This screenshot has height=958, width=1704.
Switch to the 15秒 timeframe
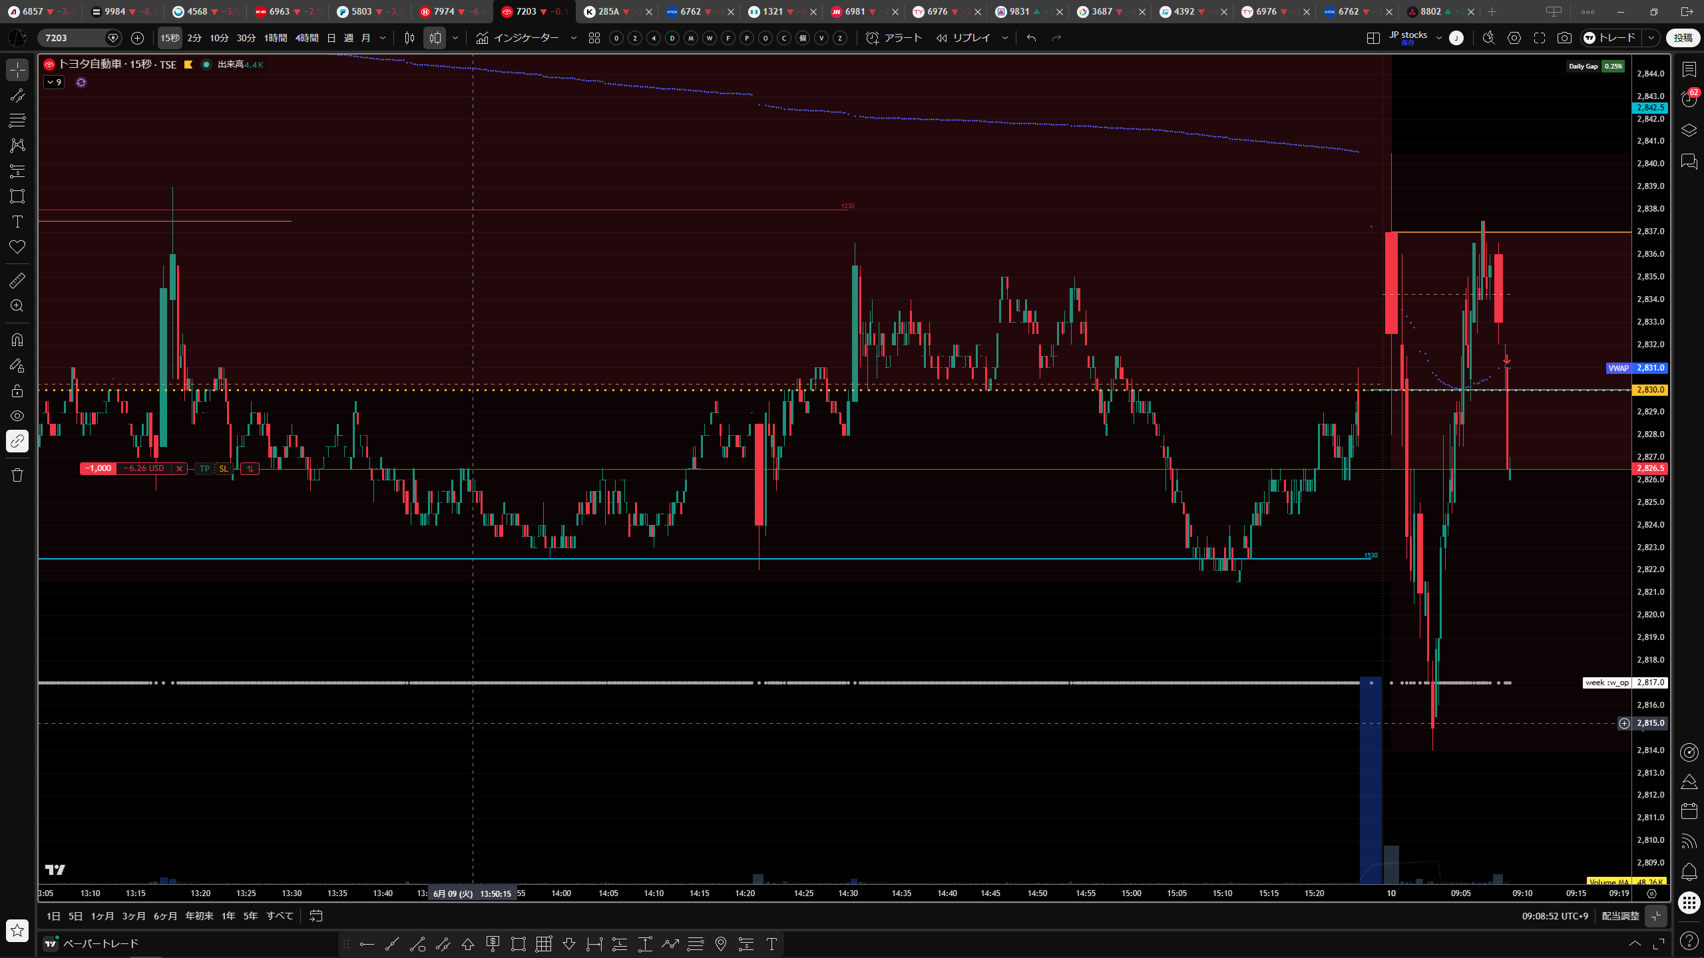click(170, 38)
